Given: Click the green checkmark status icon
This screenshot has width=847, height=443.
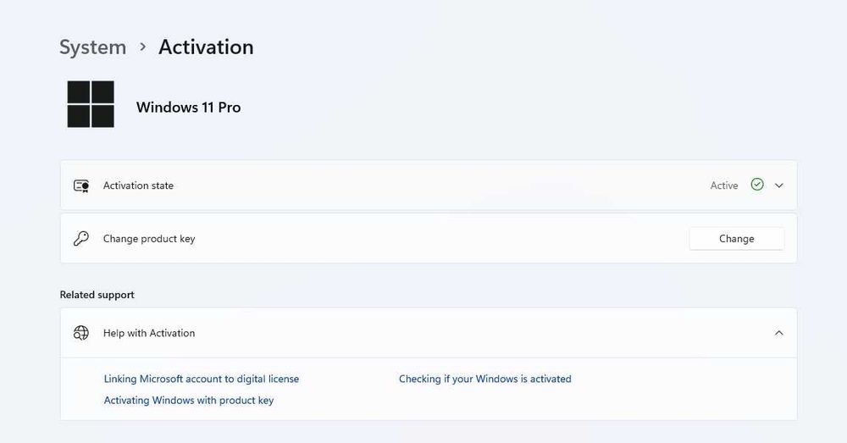Looking at the screenshot, I should click(757, 185).
